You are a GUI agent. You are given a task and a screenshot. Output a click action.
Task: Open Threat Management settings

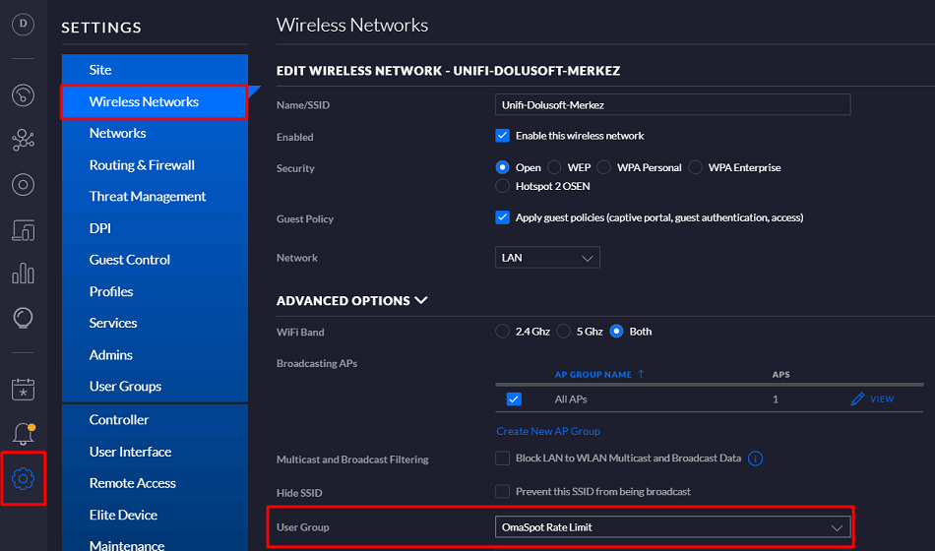[155, 196]
